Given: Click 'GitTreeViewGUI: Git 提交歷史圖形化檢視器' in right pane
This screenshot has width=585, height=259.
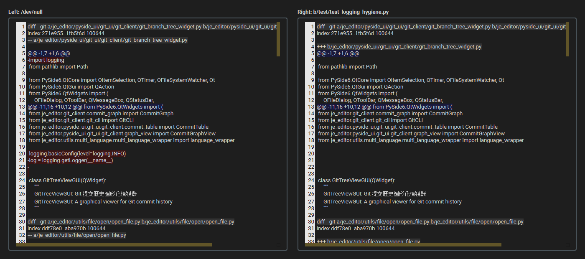Looking at the screenshot, I should (375, 194).
